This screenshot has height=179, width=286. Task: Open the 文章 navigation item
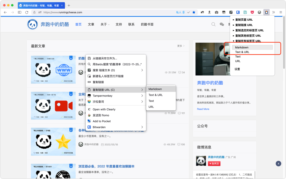[x=91, y=24]
